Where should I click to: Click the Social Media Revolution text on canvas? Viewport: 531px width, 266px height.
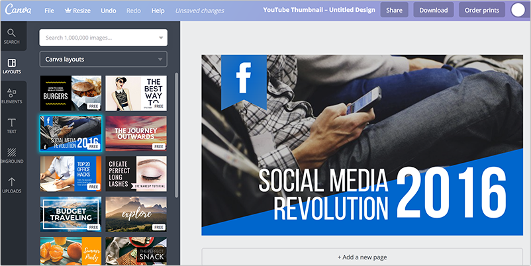click(x=323, y=195)
